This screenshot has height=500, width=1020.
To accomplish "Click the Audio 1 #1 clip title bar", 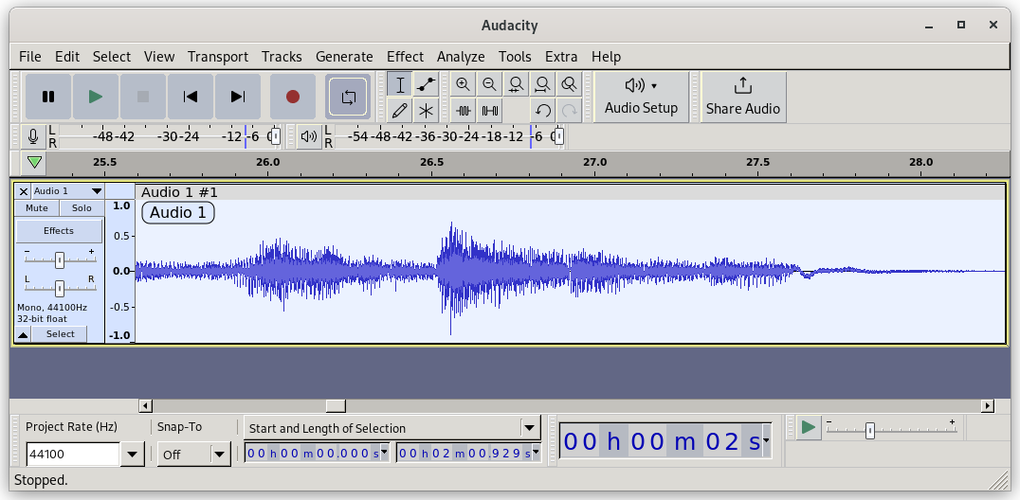I will click(571, 192).
